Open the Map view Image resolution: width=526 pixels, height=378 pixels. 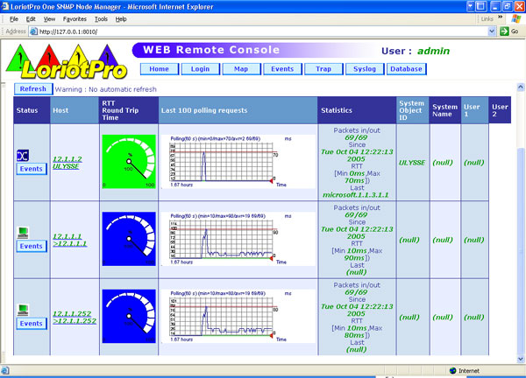tap(241, 69)
